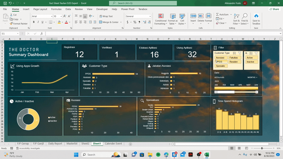
Task: Toggle Bold formatting
Action: [34, 22]
